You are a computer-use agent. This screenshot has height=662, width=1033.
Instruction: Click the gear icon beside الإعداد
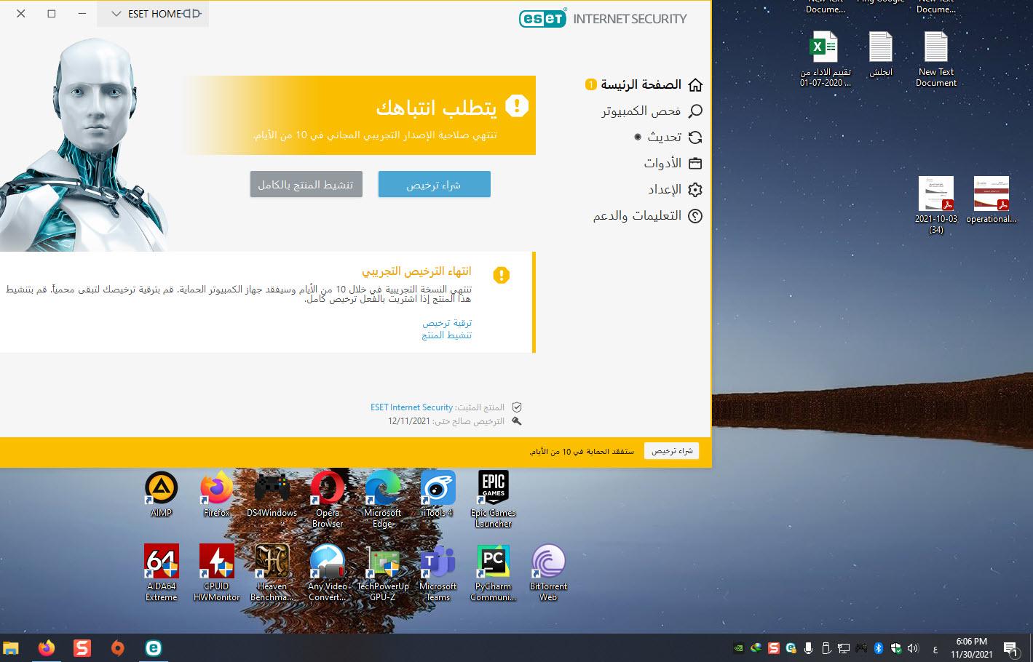point(695,190)
